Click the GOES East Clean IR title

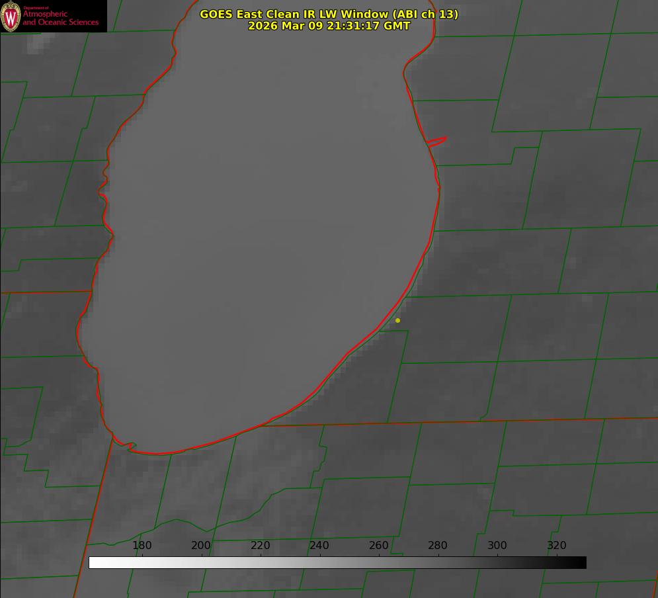coord(329,14)
